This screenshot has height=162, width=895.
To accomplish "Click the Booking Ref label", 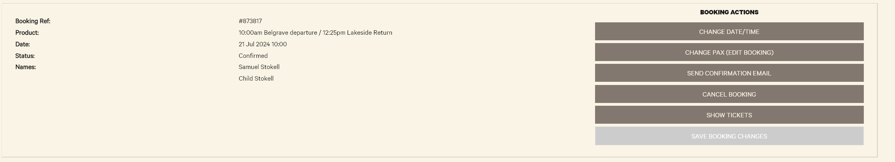I will coord(33,21).
